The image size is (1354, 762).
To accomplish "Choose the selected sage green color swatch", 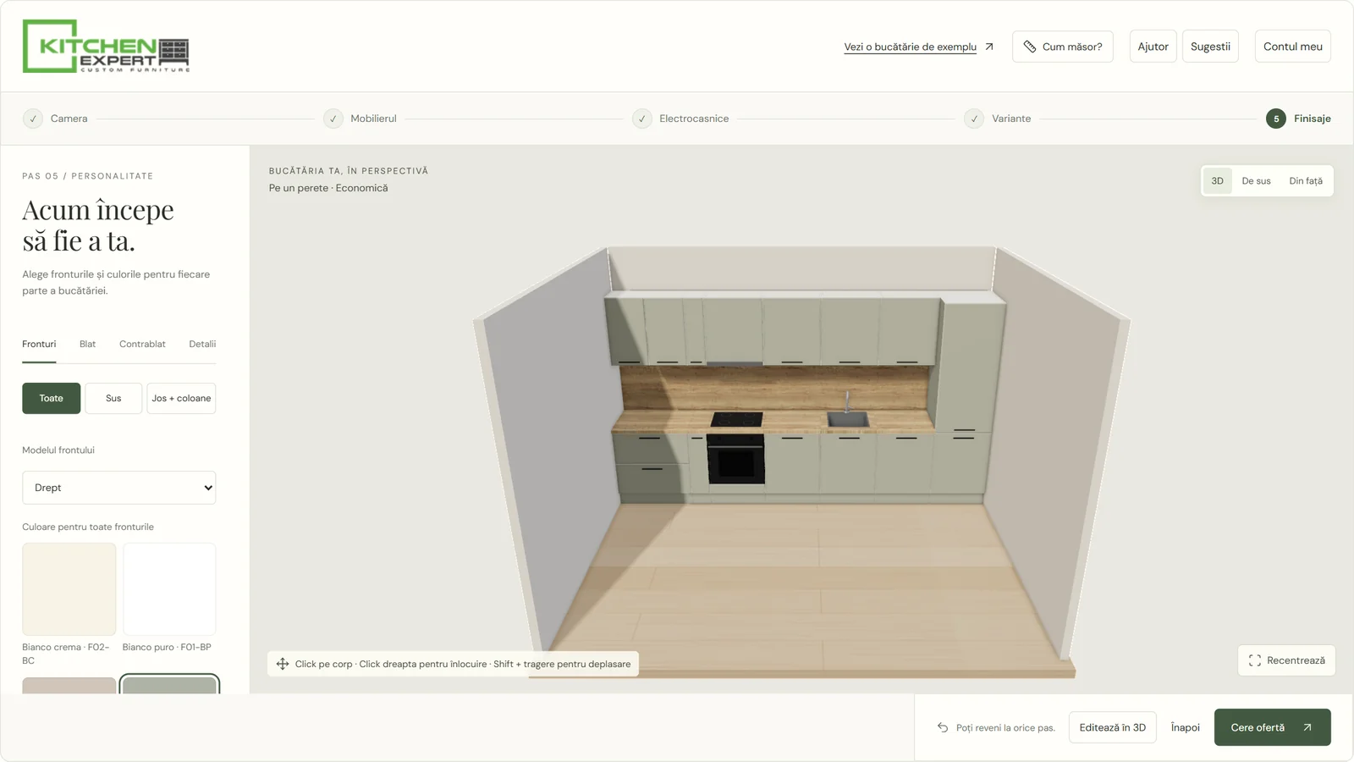I will click(169, 685).
